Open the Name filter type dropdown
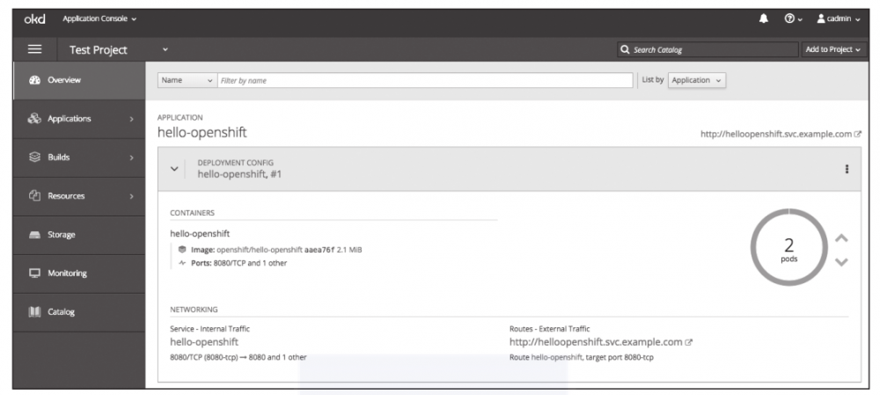880x395 pixels. tap(187, 81)
